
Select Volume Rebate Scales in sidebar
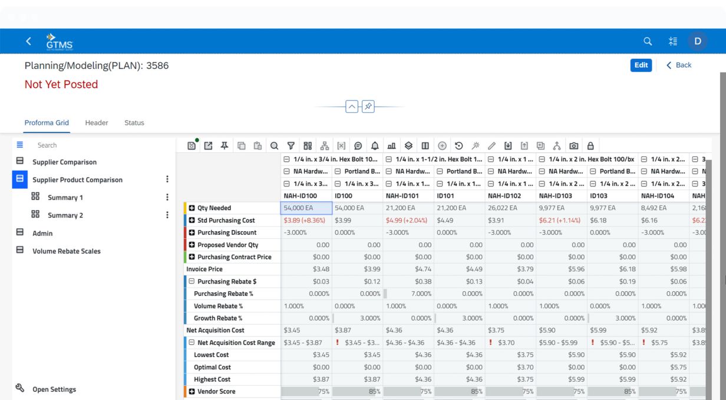[66, 251]
